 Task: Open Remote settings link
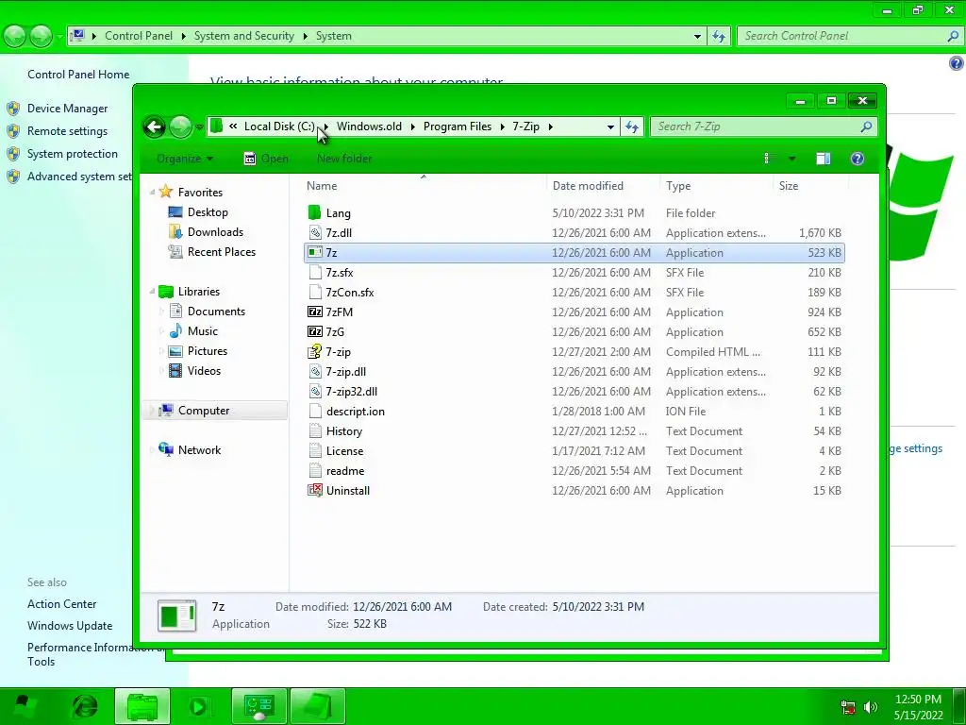[67, 131]
